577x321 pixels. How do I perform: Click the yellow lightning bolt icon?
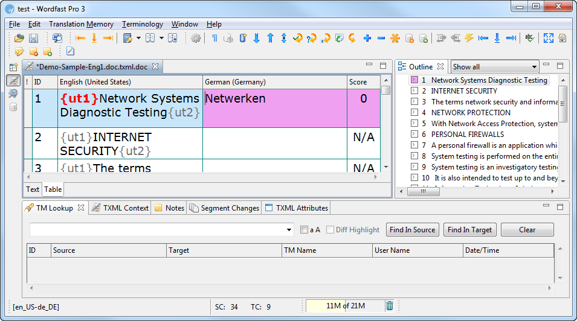tap(469, 39)
